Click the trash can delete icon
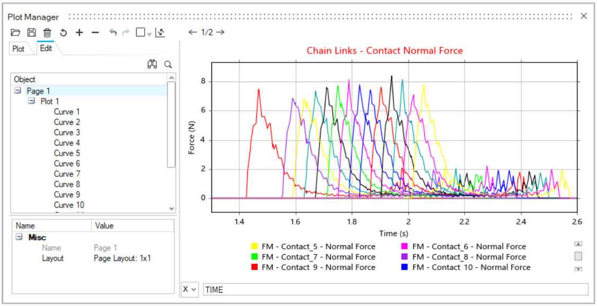This screenshot has width=597, height=306. 47,32
